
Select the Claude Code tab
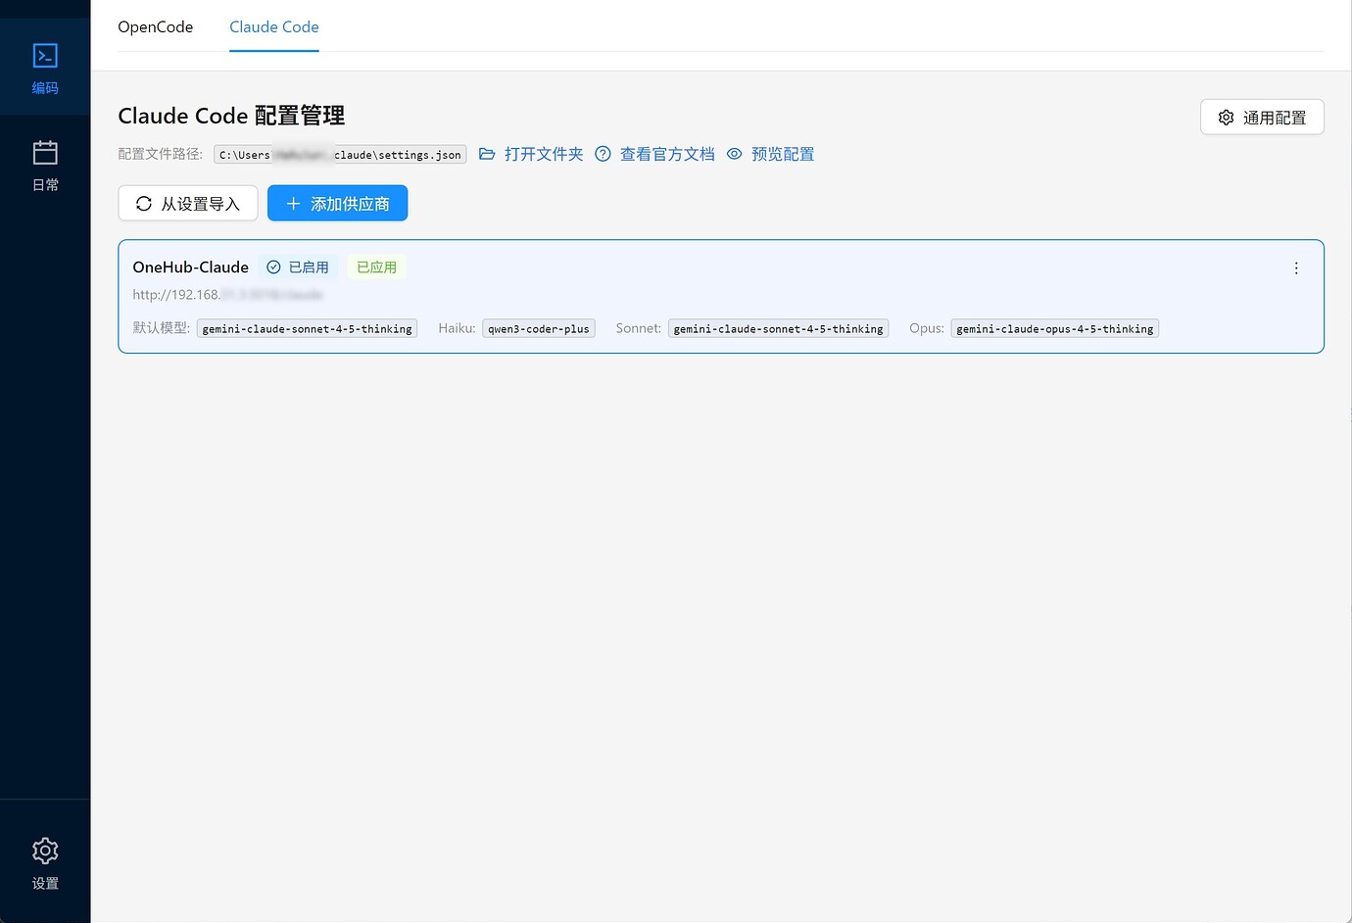click(274, 26)
